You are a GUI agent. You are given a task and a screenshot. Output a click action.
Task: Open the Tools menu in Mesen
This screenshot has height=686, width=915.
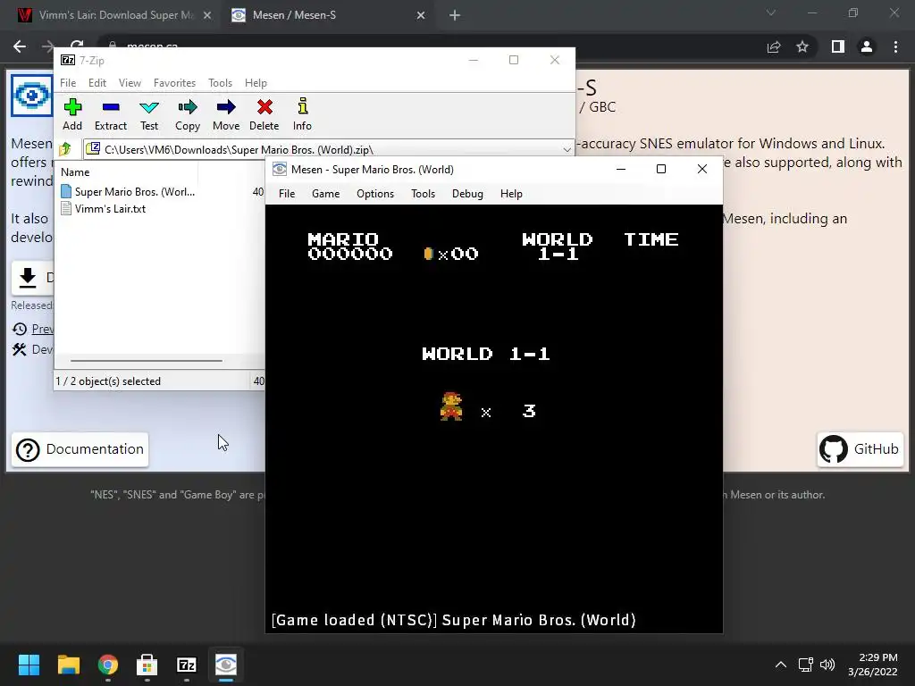(x=423, y=194)
